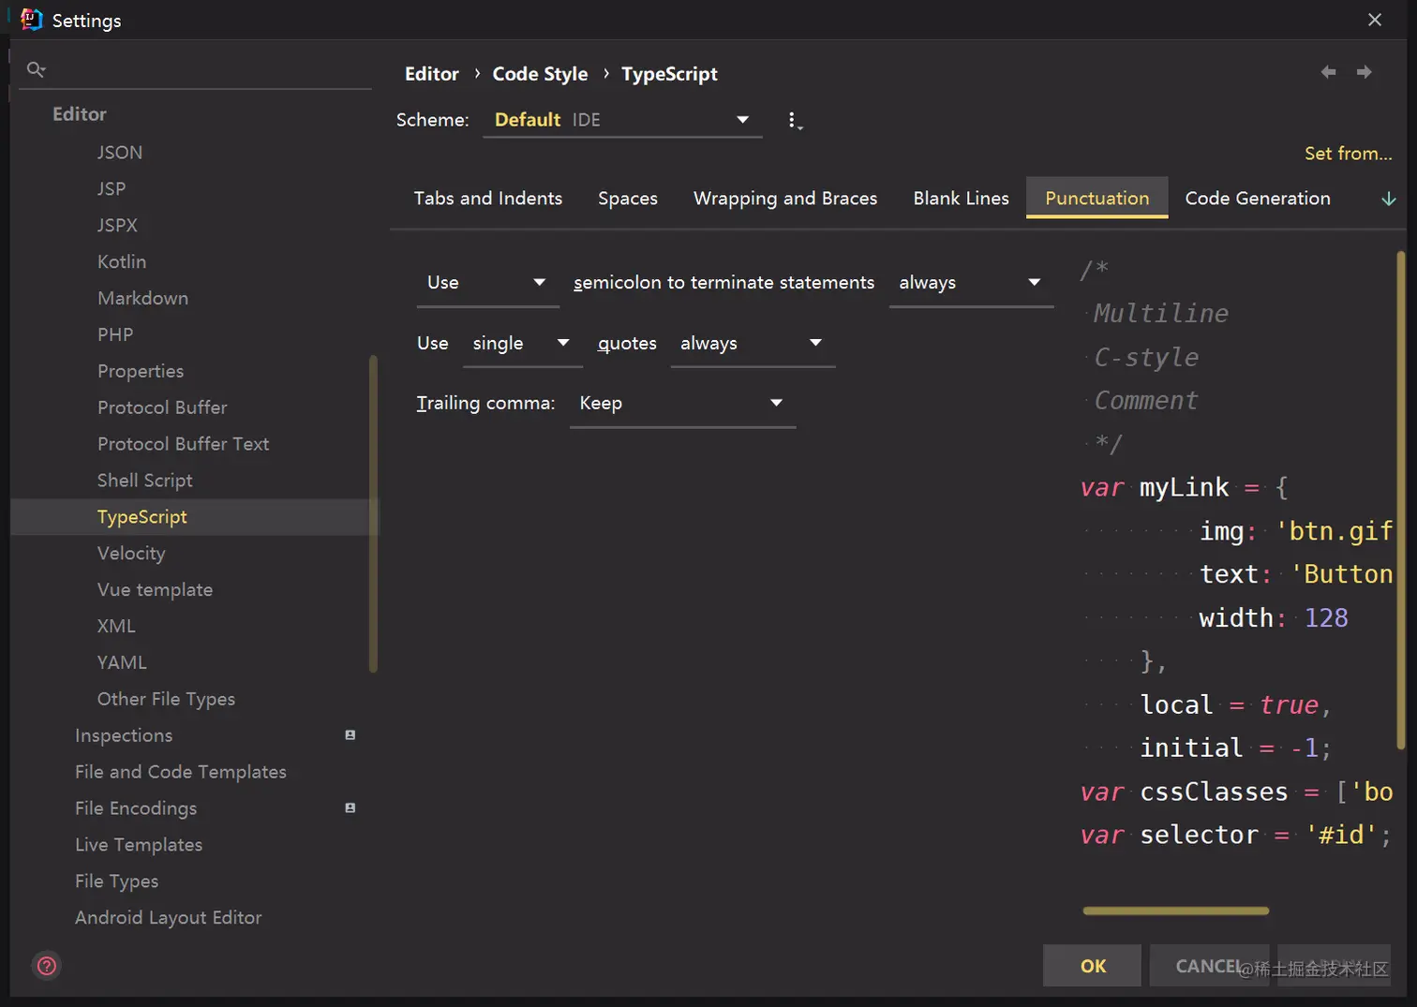Select JSON in the settings tree
The image size is (1417, 1007).
(x=120, y=153)
